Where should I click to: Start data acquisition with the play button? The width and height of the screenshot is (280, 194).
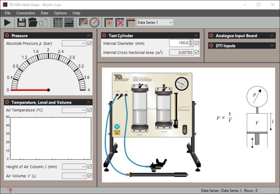pyautogui.click(x=8, y=23)
